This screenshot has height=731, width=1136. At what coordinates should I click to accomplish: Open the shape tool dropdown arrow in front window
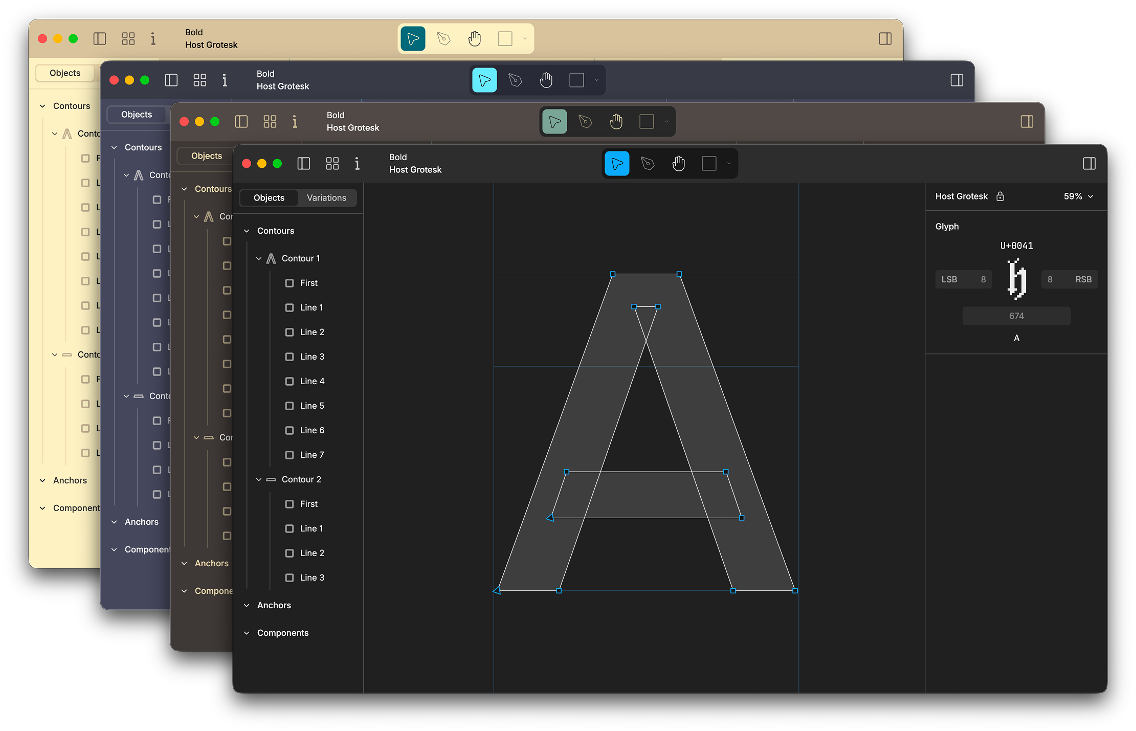729,164
